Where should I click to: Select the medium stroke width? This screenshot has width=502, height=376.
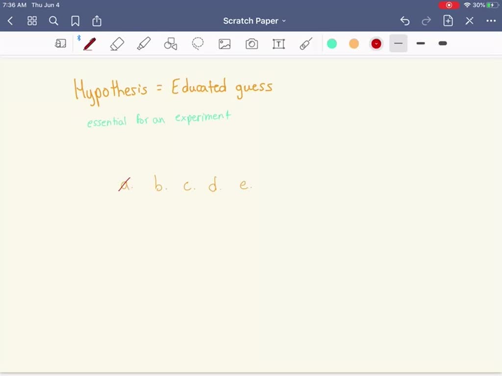pyautogui.click(x=421, y=44)
